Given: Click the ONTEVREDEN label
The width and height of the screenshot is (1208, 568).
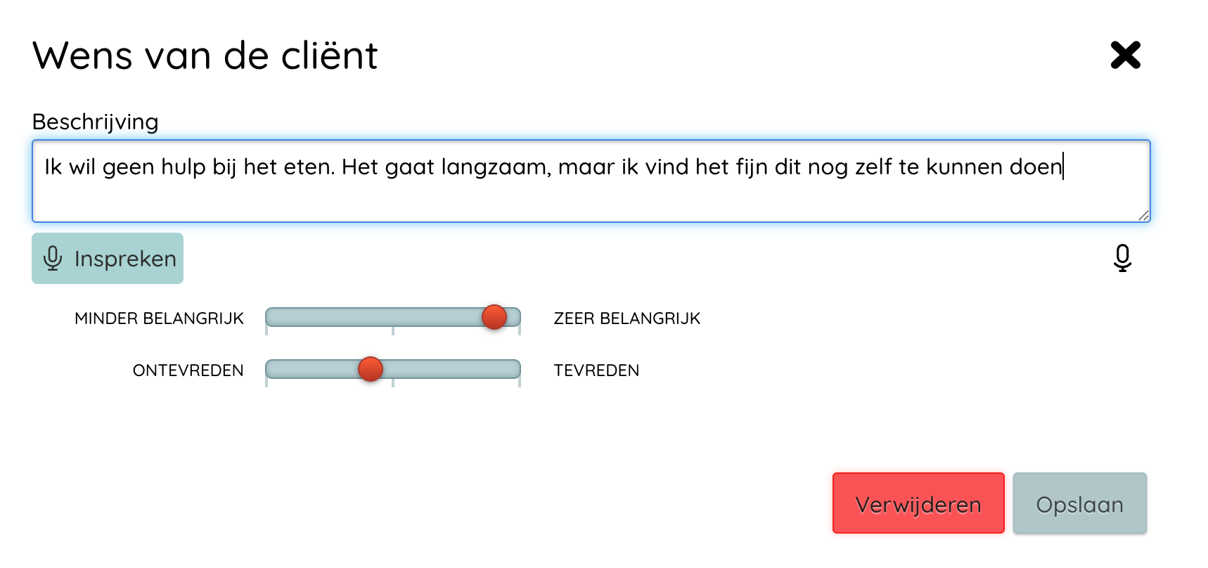Looking at the screenshot, I should tap(188, 370).
